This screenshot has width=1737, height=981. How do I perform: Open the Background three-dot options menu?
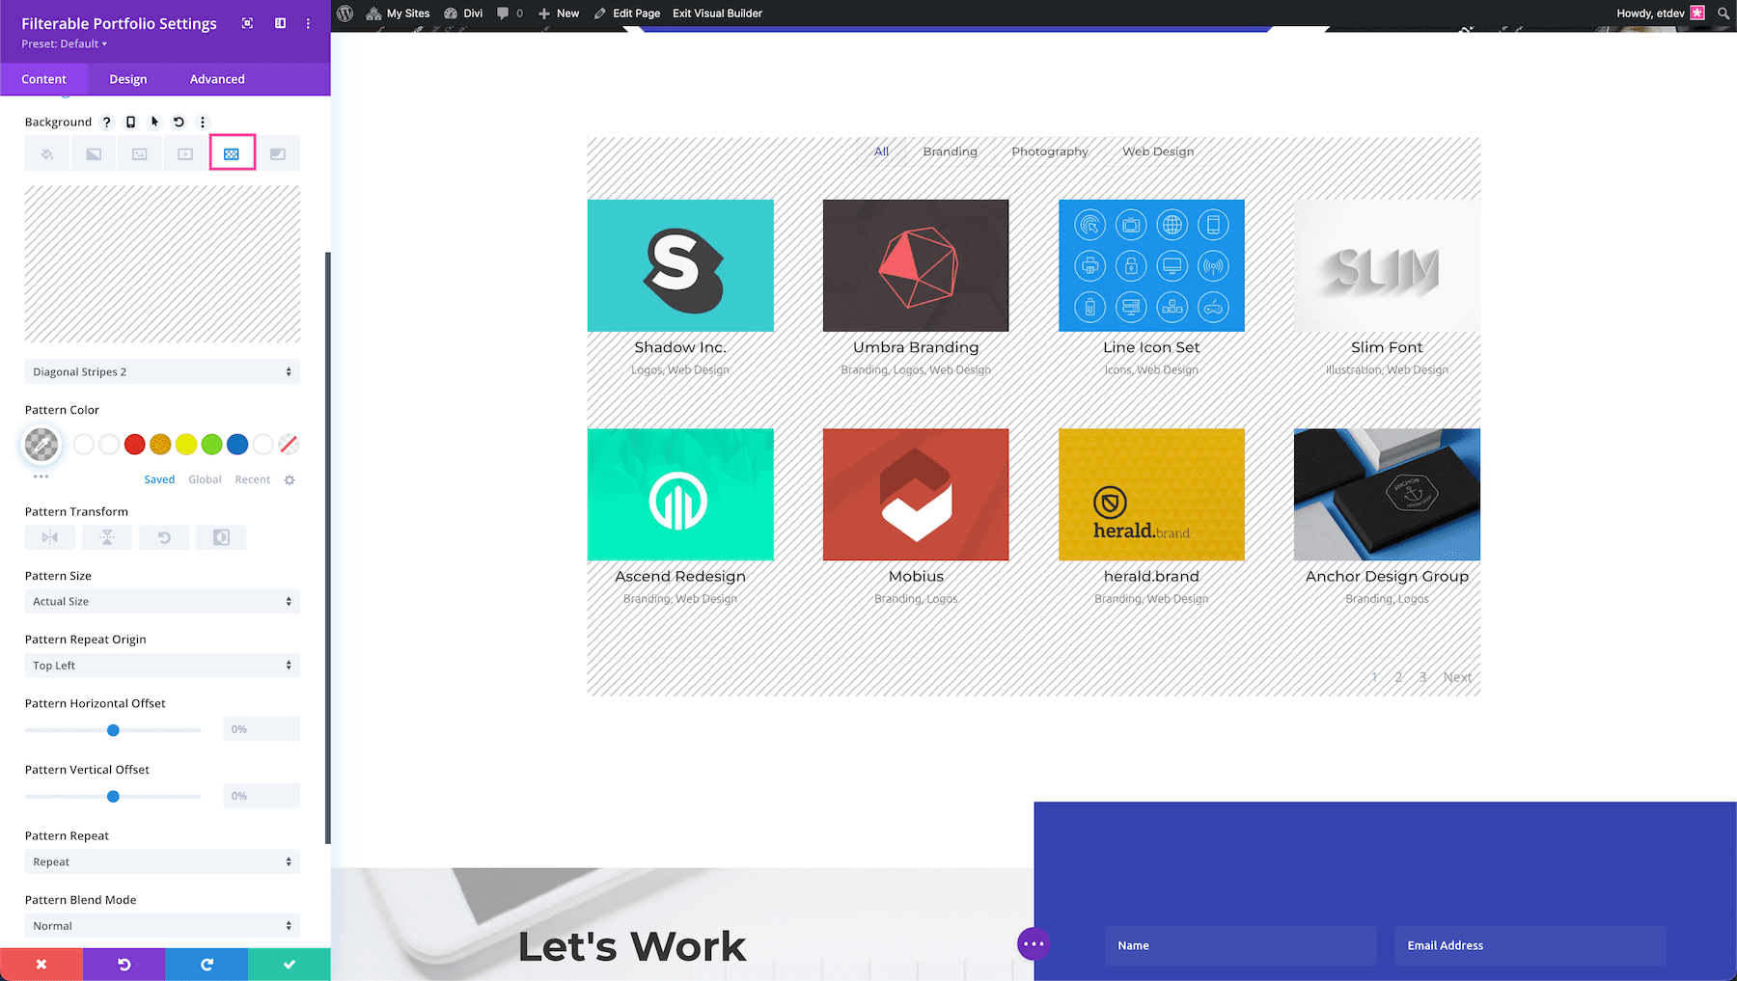[202, 122]
